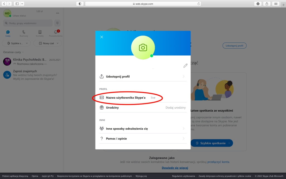
Task: Expand the Udostępnij profil row in dialog
Action: pos(143,76)
